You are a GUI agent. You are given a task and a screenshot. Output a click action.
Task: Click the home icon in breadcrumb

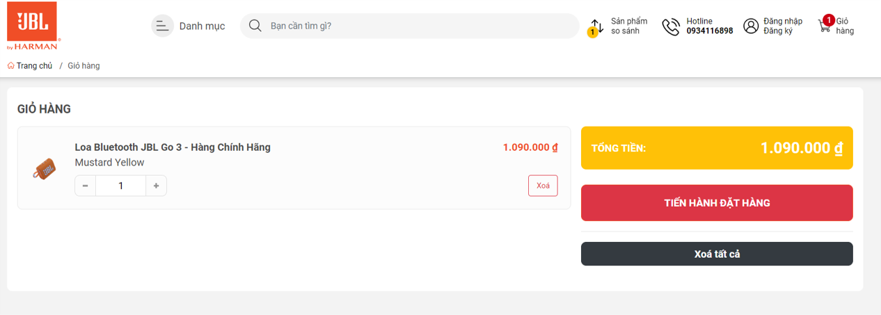[11, 66]
